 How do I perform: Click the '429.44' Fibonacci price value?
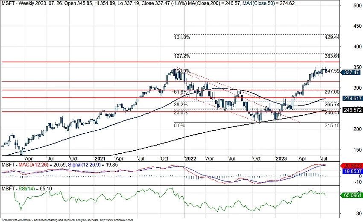(332, 37)
